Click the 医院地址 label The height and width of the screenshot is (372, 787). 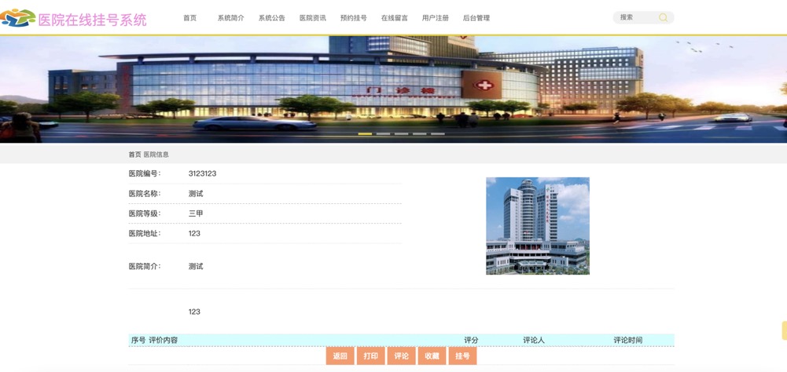pos(145,233)
